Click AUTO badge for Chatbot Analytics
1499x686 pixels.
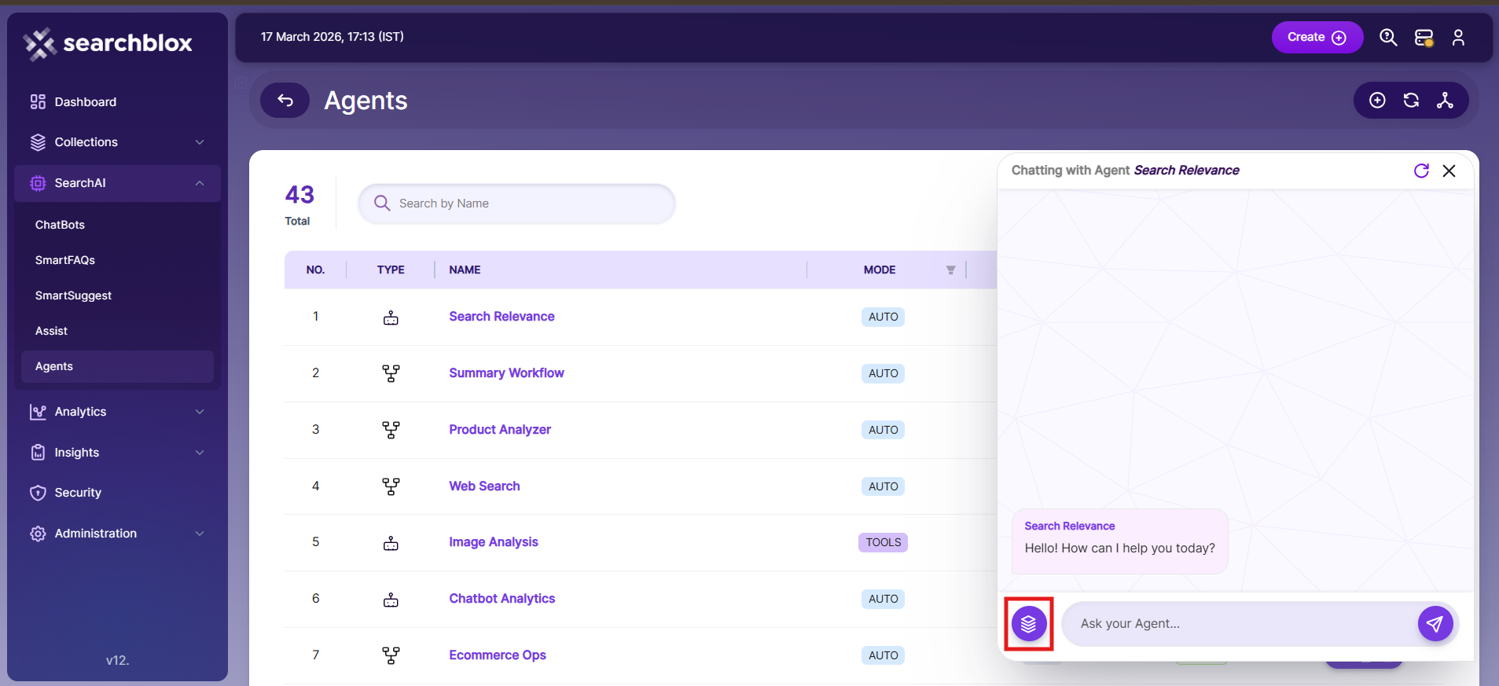coord(883,599)
